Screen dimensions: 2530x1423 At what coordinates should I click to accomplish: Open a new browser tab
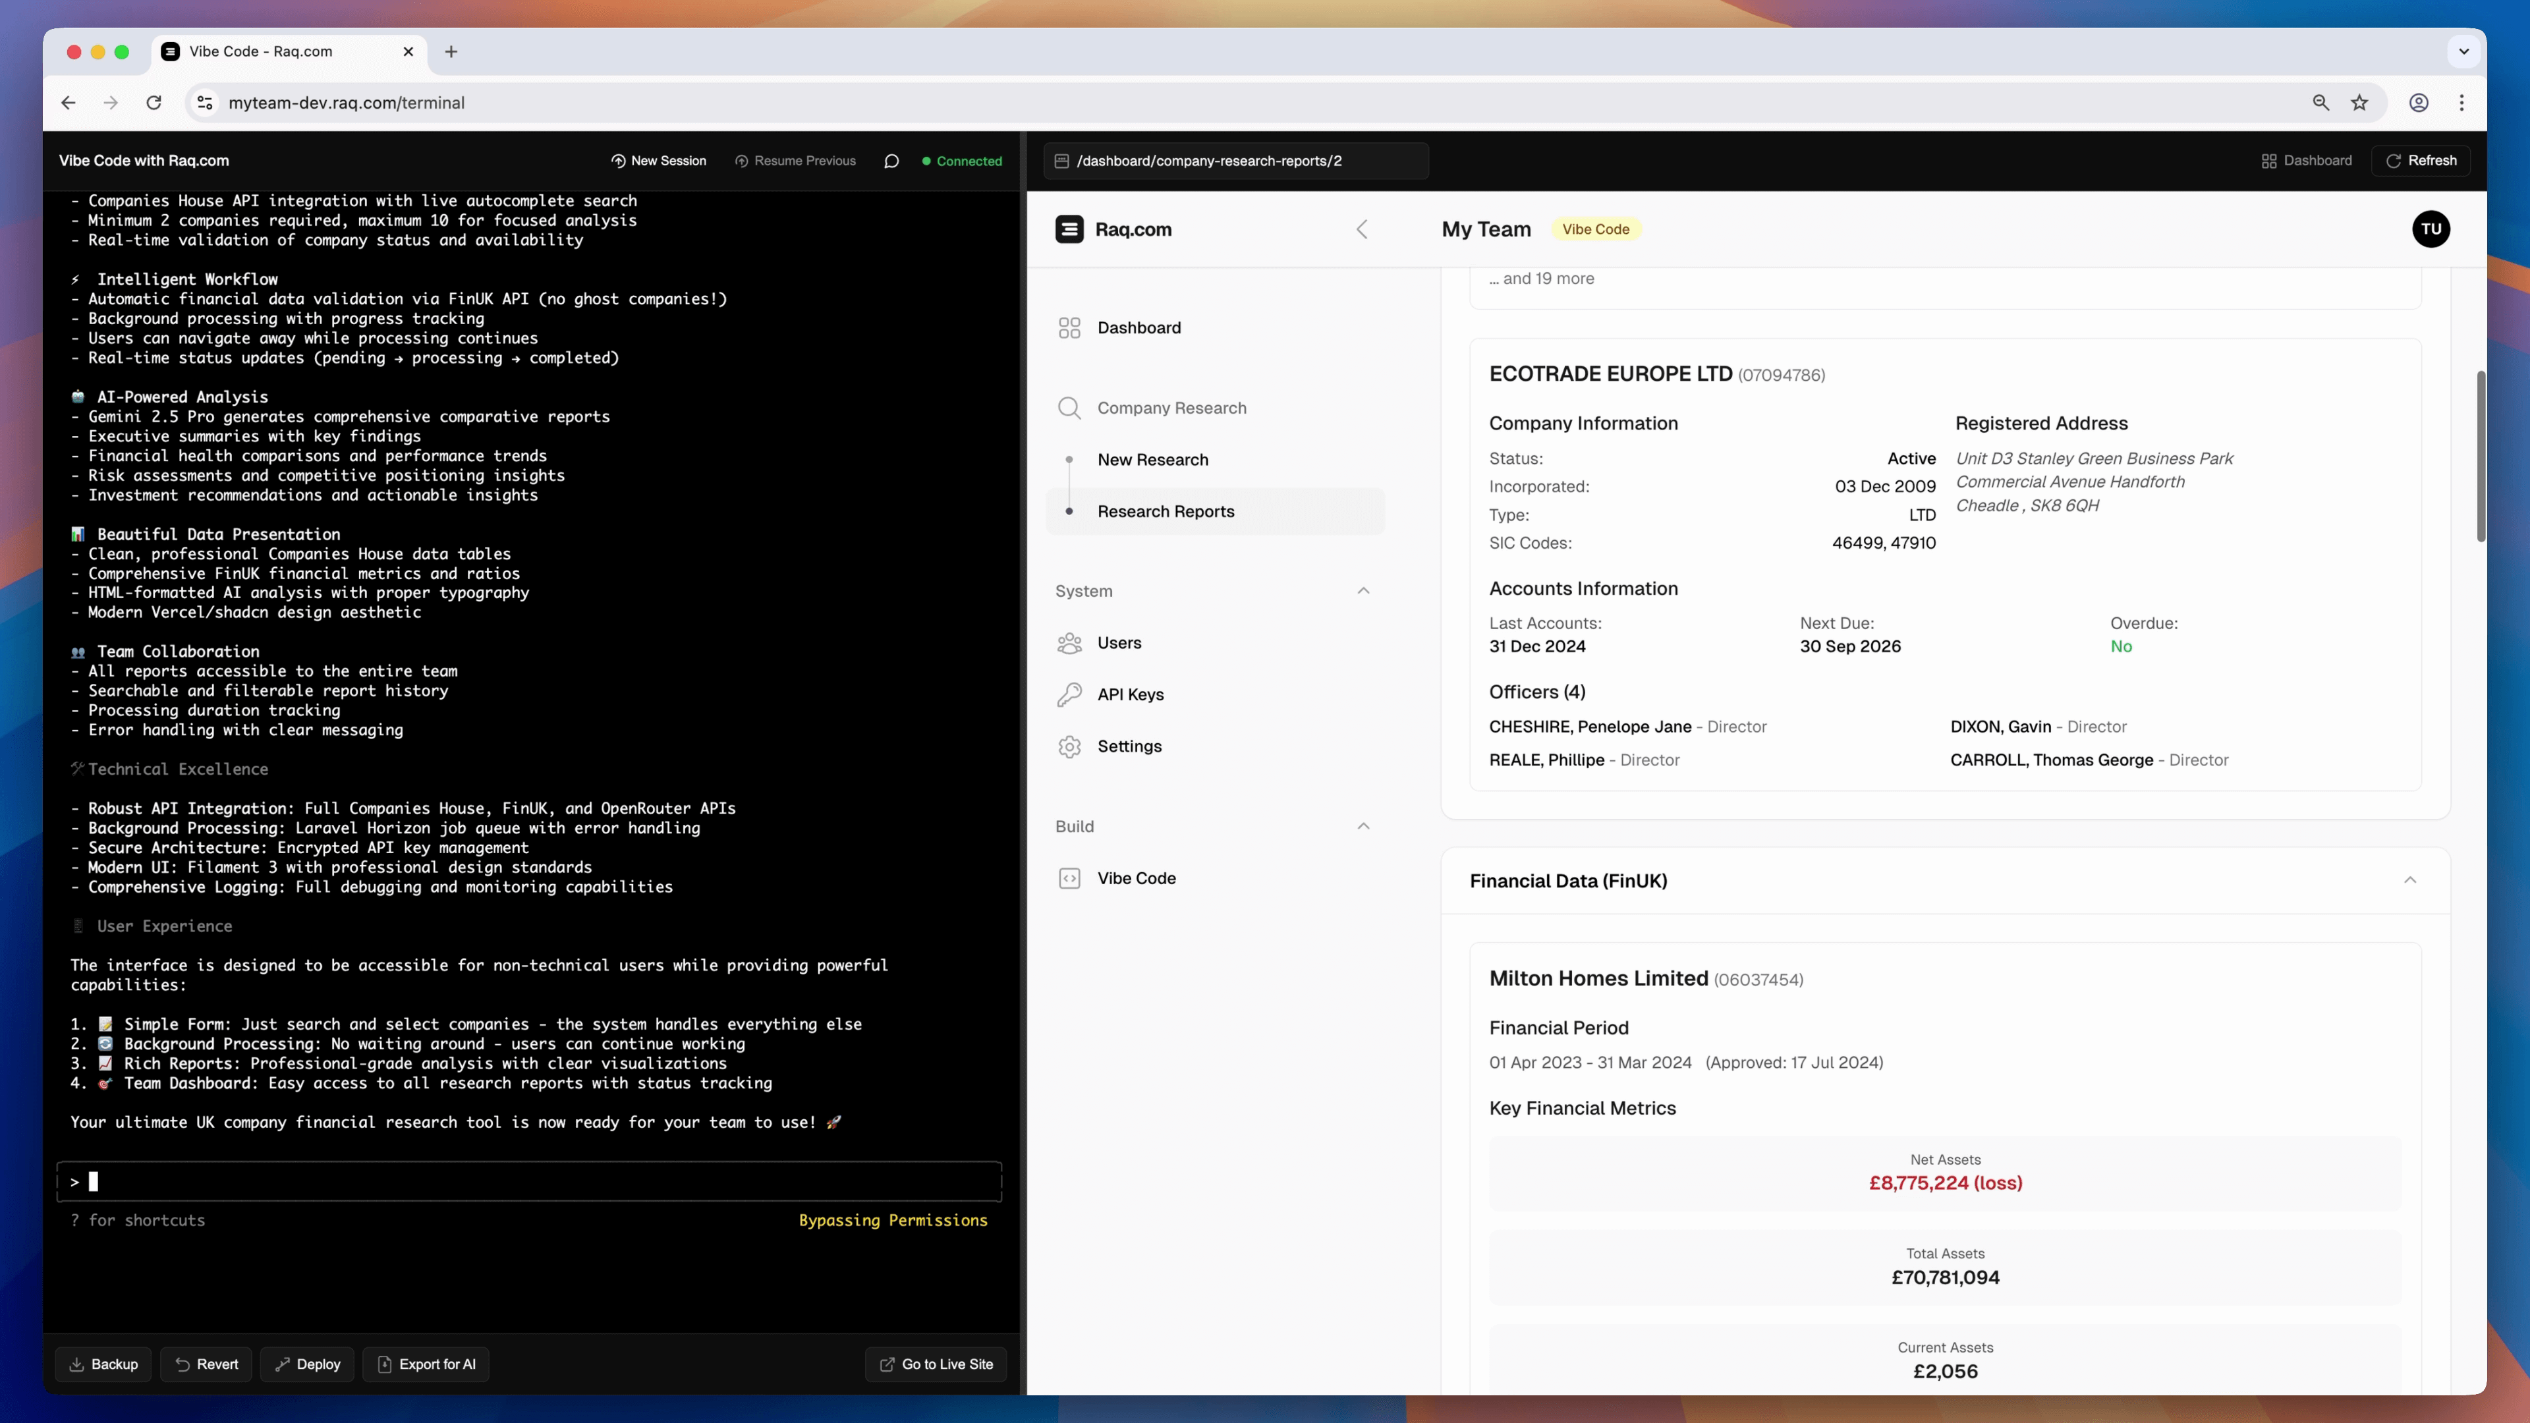pos(451,51)
